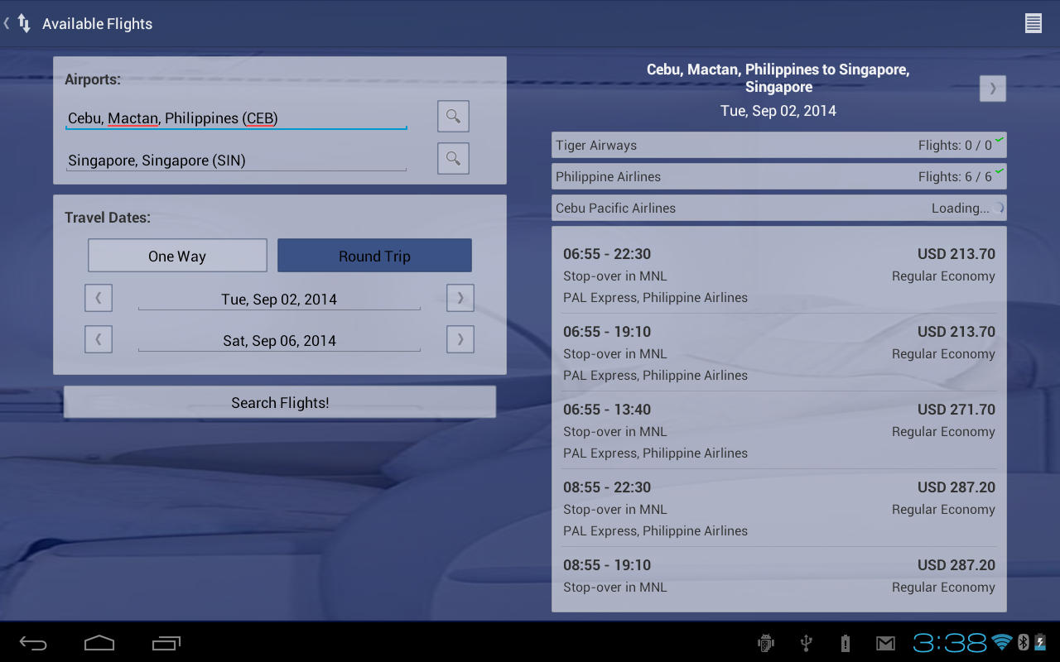Viewport: 1060px width, 662px height.
Task: Tap the Available Flights title
Action: pos(98,24)
